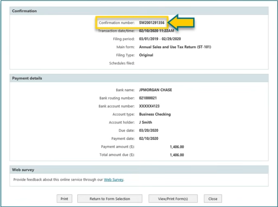Click the Confirmation section header

pyautogui.click(x=139, y=11)
